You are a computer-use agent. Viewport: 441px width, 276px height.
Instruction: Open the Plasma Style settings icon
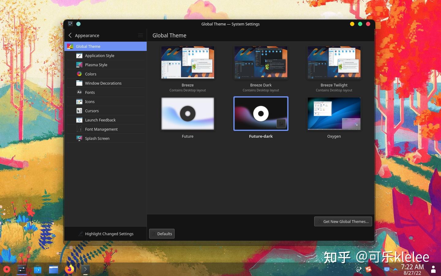tap(79, 65)
